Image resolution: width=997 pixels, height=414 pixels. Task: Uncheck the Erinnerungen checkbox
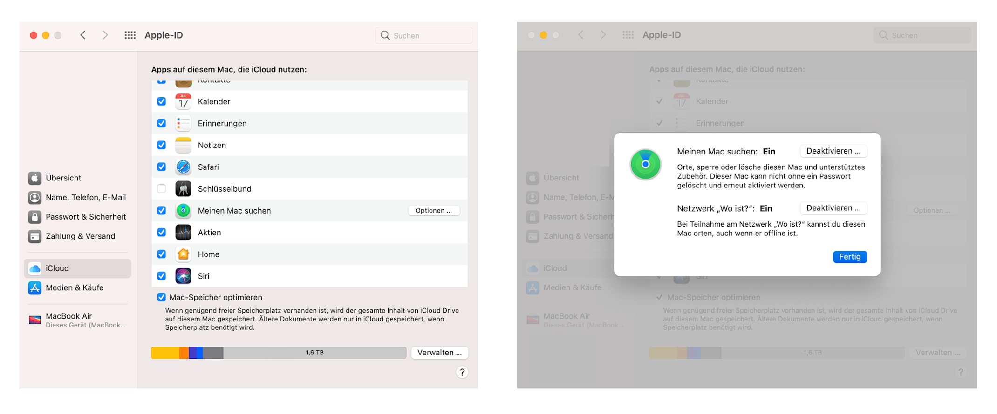162,123
